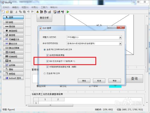Toggle 对背景使用系统颜色方案 checkbox

point(47,67)
